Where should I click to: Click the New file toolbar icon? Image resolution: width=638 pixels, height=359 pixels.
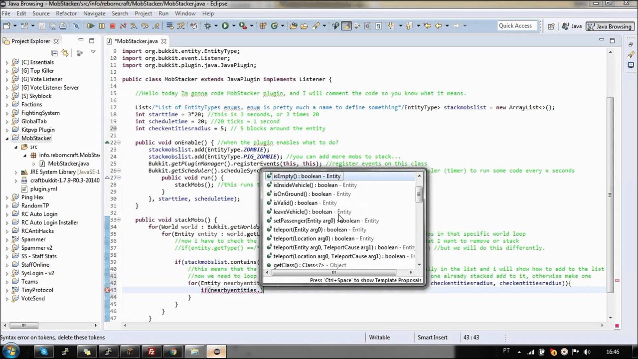[x=6, y=26]
